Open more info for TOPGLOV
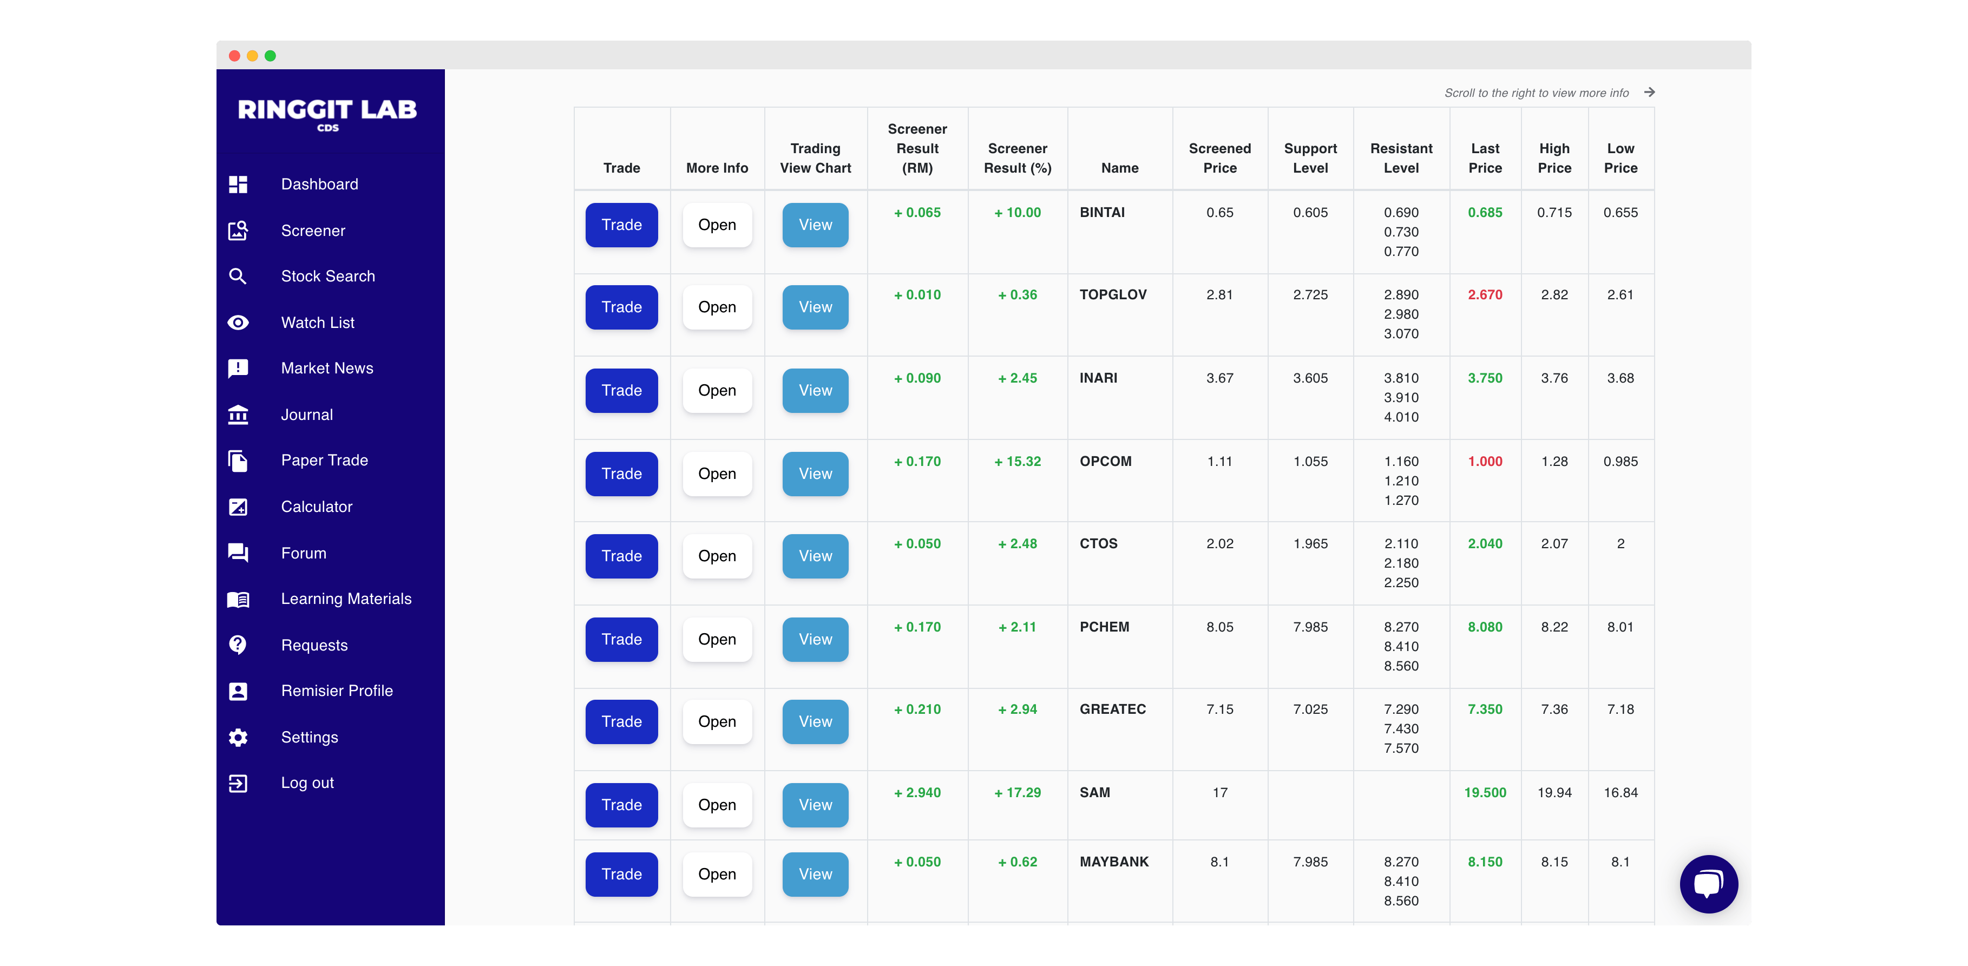This screenshot has width=1968, height=966. tap(717, 307)
